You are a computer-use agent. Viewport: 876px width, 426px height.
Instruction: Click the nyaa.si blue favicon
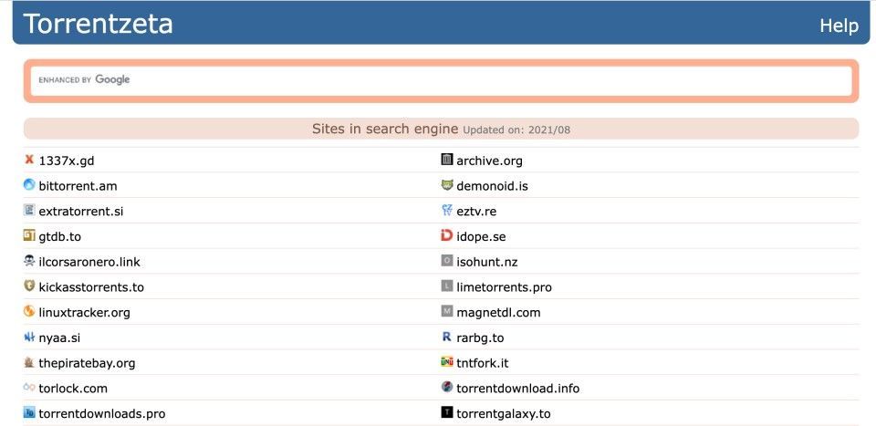(29, 337)
